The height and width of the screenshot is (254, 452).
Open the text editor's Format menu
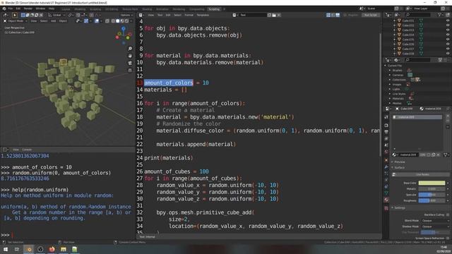click(189, 15)
